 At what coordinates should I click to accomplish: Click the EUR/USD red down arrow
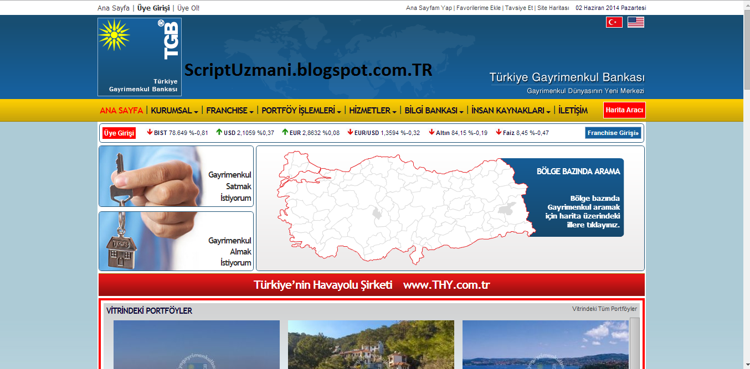(x=350, y=132)
